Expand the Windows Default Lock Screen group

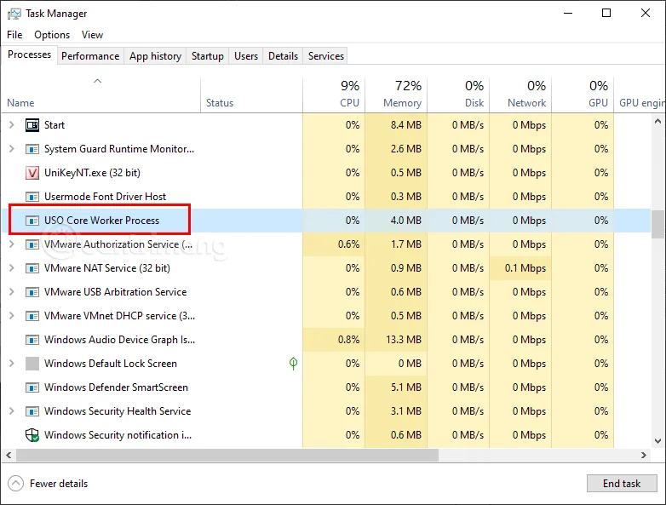coord(11,363)
